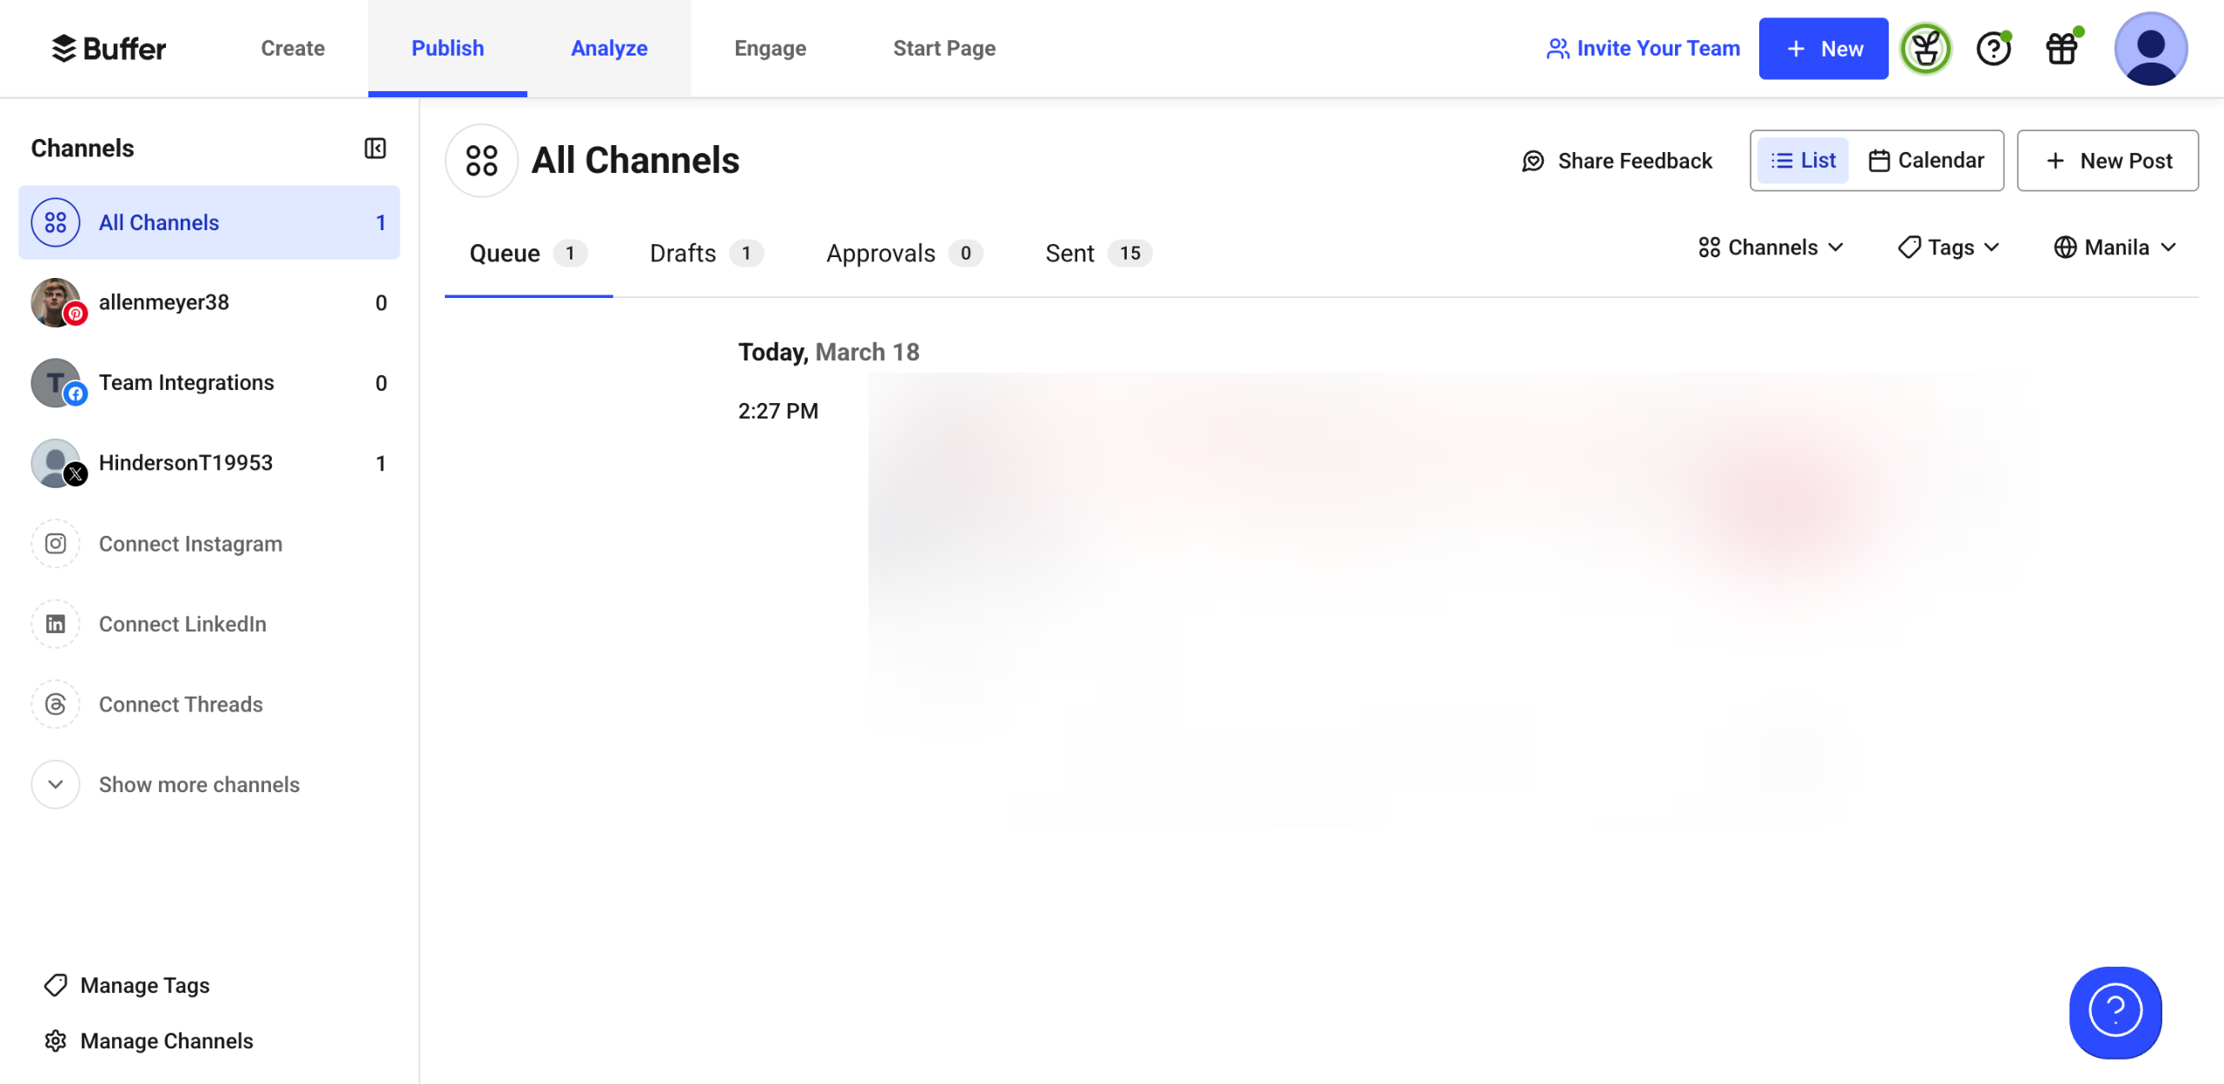Select the HindersonT19953 channel

pos(186,463)
